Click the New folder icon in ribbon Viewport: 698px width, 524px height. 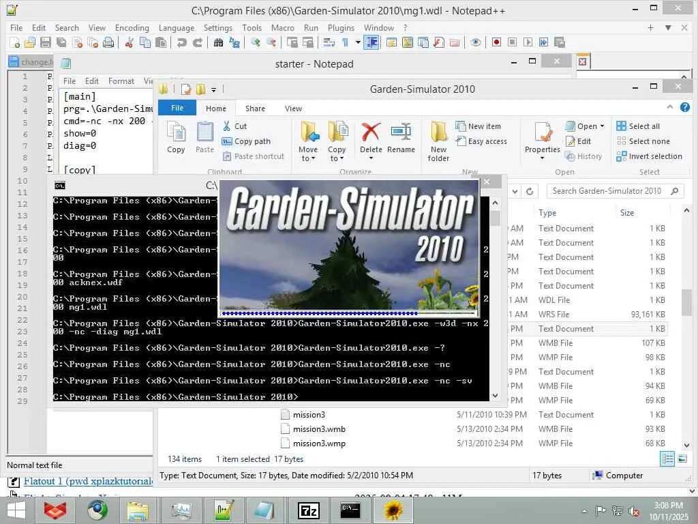(x=438, y=132)
